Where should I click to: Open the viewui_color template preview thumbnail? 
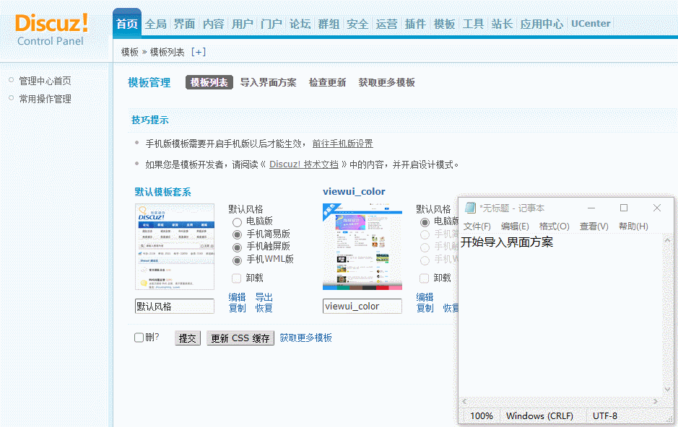pyautogui.click(x=362, y=247)
